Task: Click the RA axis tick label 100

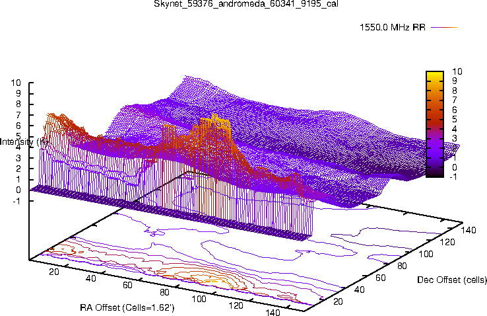Action: [199, 299]
